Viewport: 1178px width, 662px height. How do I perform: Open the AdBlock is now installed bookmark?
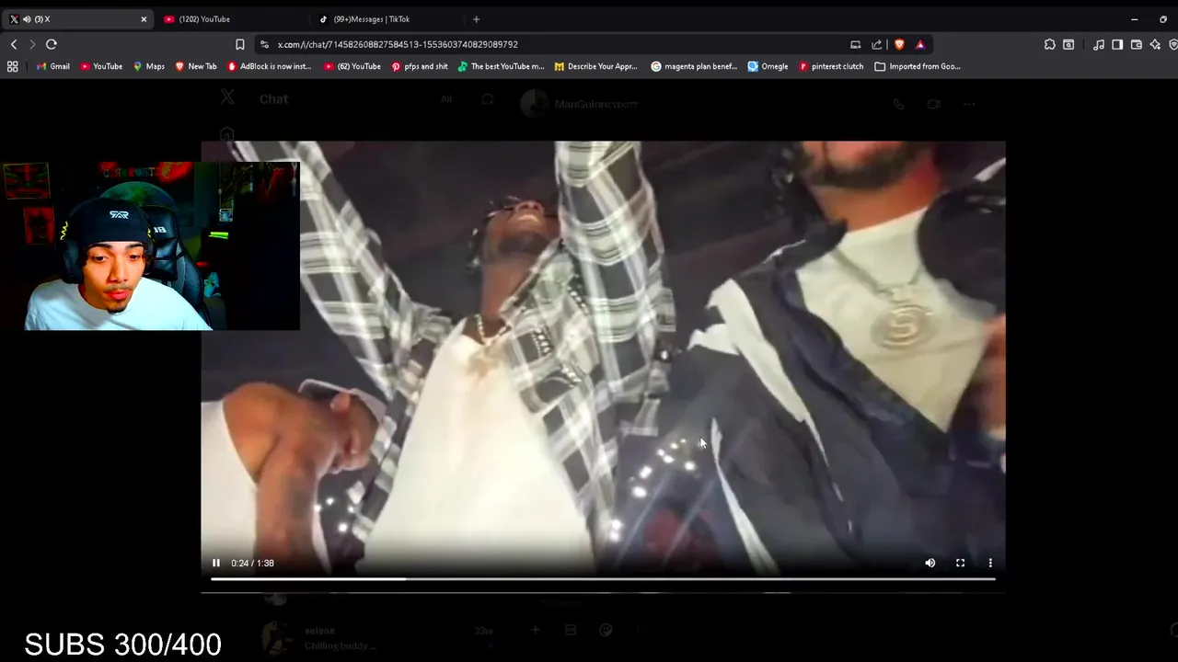coord(269,66)
